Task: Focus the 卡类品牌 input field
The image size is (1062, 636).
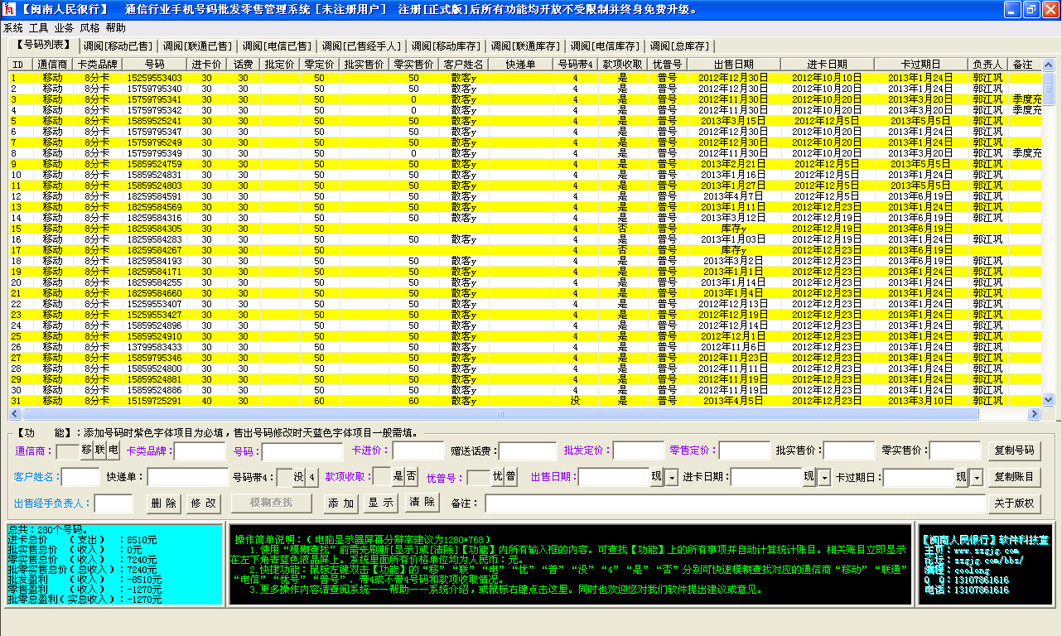Action: 200,451
